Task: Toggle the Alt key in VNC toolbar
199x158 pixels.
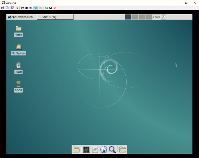Action: tap(35, 8)
